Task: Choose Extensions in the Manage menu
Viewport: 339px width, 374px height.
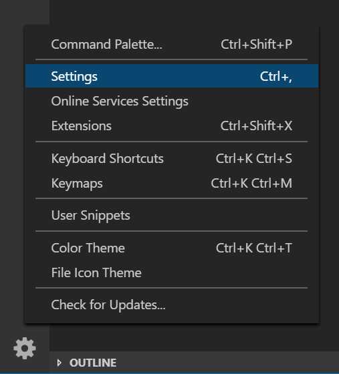Action: 172,126
